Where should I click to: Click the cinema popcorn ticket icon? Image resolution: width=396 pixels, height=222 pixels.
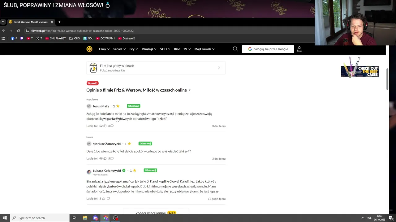(93, 68)
